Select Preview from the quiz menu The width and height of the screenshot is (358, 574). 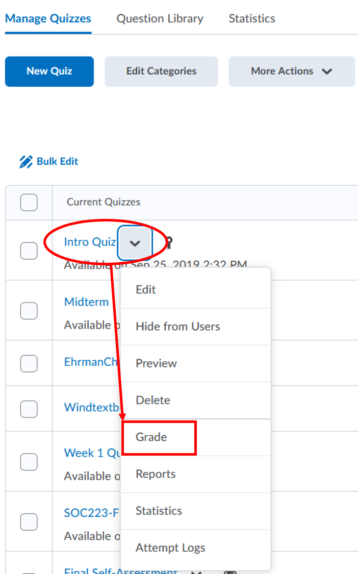tap(156, 363)
